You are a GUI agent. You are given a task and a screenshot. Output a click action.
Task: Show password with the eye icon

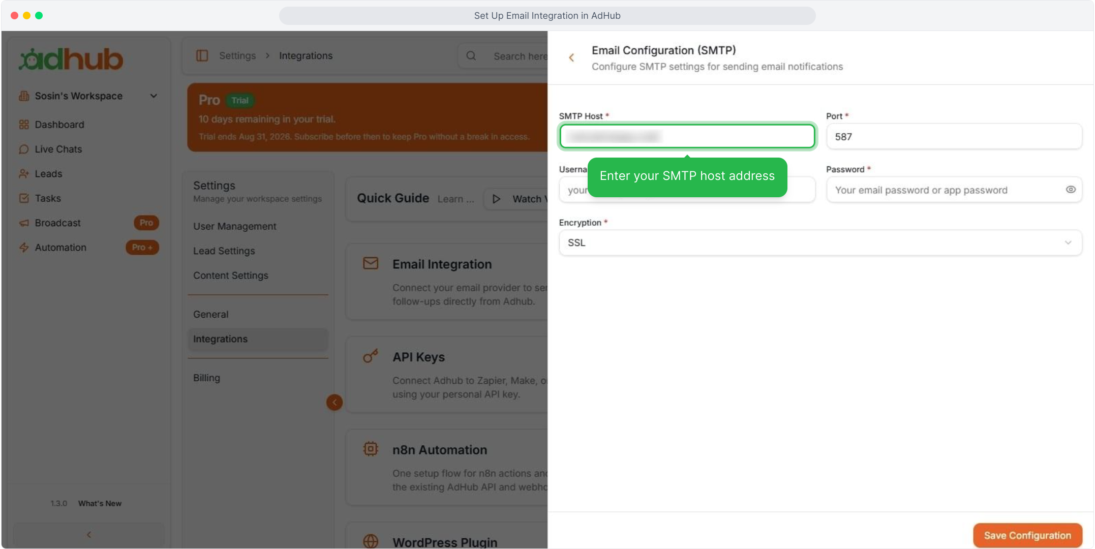(1071, 190)
